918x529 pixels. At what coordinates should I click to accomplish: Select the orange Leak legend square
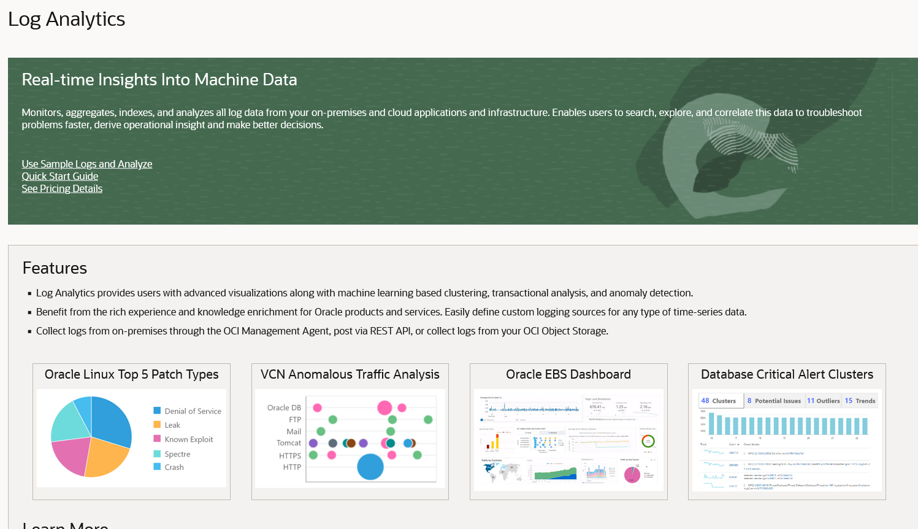pyautogui.click(x=158, y=425)
